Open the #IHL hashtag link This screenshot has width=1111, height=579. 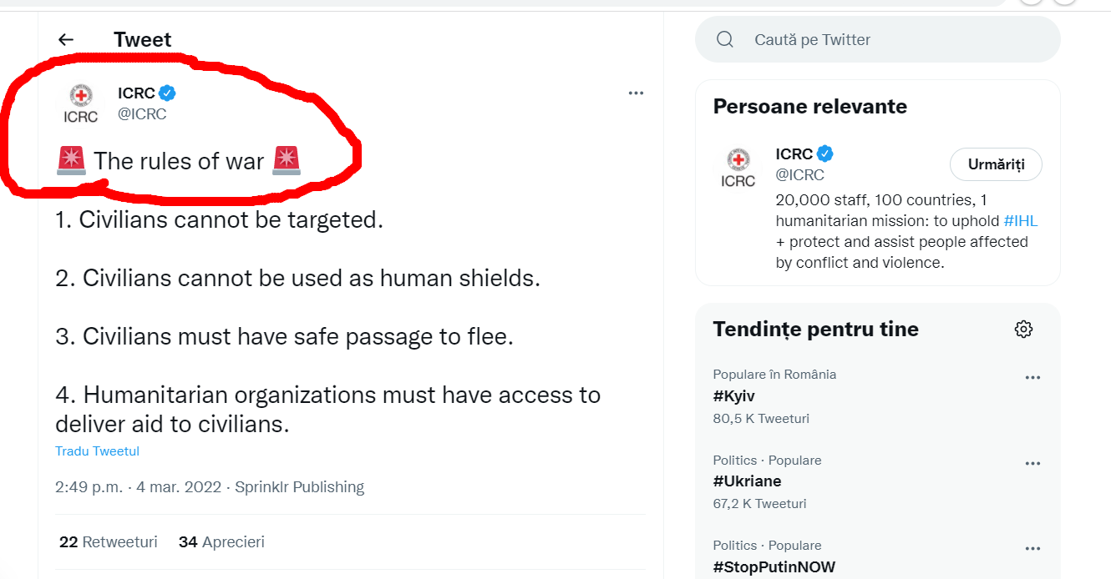(1021, 221)
